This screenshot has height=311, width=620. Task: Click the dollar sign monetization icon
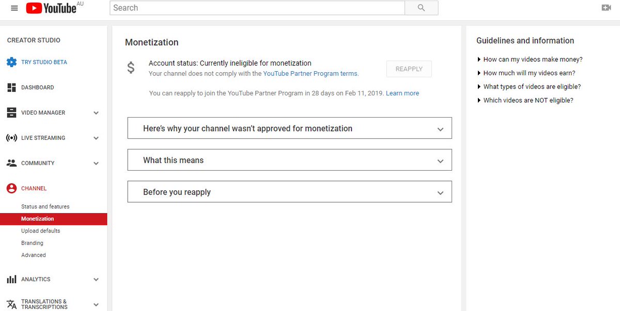click(x=131, y=68)
